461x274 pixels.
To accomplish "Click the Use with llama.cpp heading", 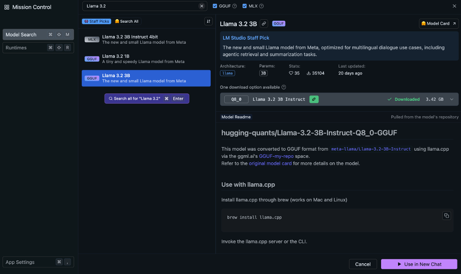I will point(248,185).
